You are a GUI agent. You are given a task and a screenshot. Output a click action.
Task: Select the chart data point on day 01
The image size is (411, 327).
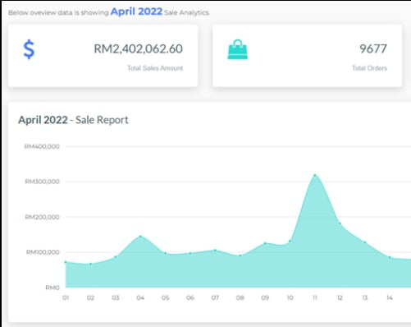click(66, 262)
